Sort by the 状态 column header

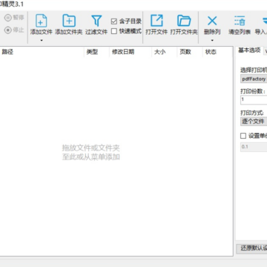[x=217, y=52]
